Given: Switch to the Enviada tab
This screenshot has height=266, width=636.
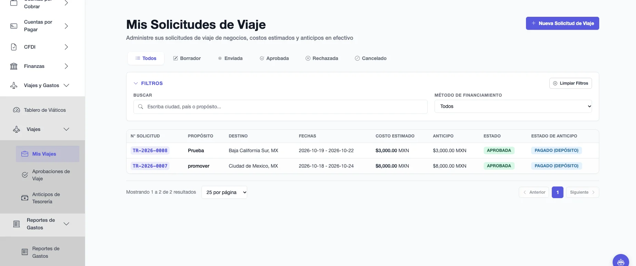Looking at the screenshot, I should (230, 58).
